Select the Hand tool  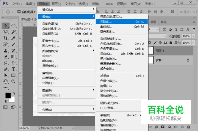pos(5,82)
